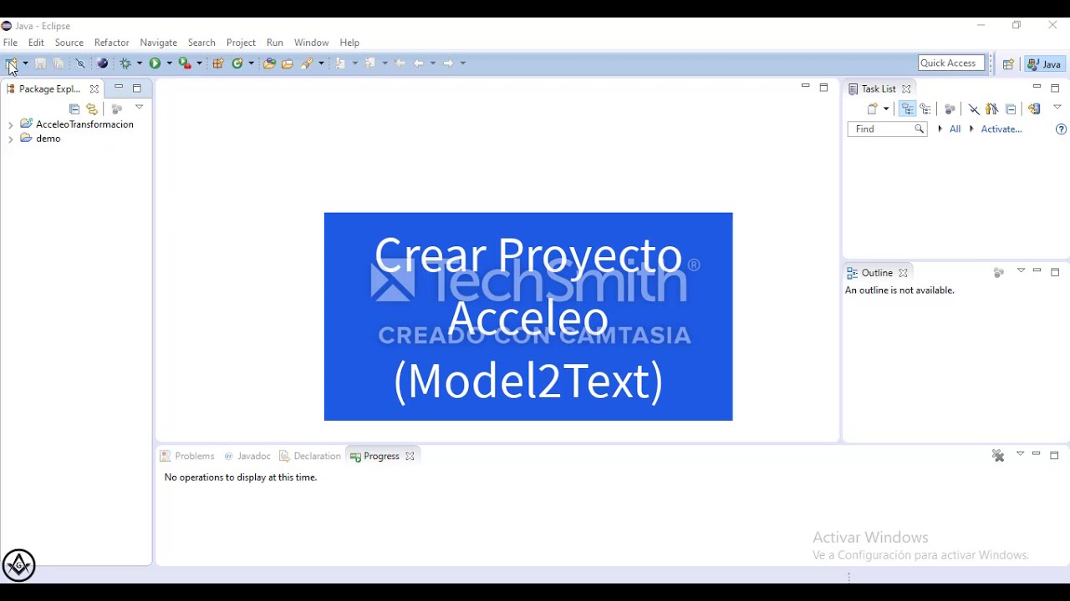Click the Task List help icon
This screenshot has width=1070, height=601.
[x=1061, y=129]
